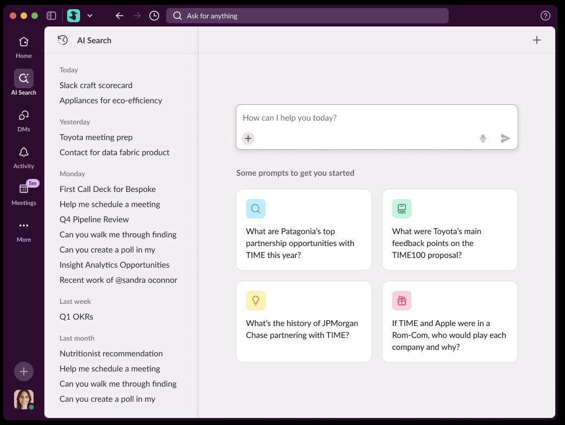This screenshot has width=565, height=425.
Task: Focus the 'Ask for anything' search bar
Action: point(307,16)
